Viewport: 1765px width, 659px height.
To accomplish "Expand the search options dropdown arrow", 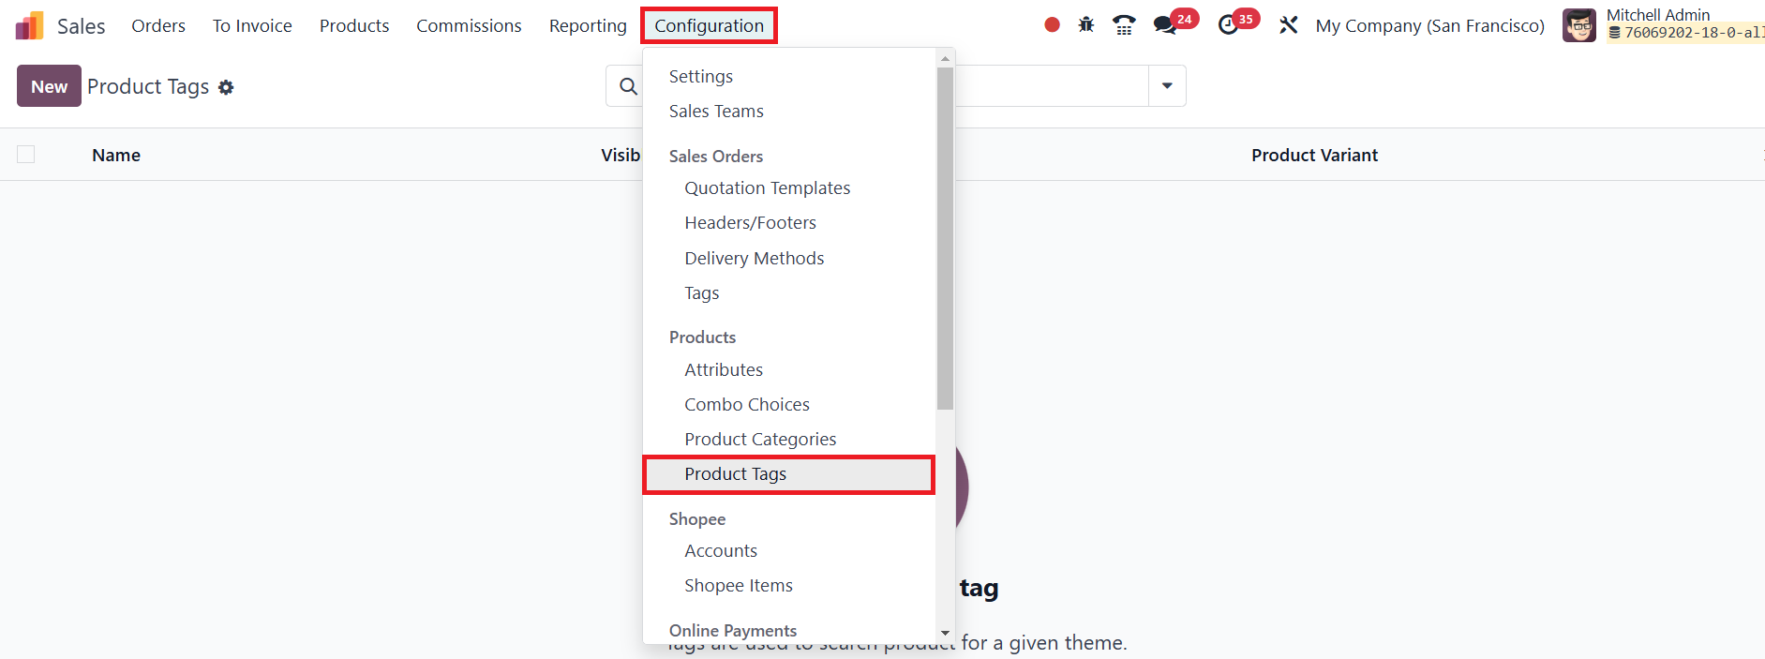I will [1167, 86].
